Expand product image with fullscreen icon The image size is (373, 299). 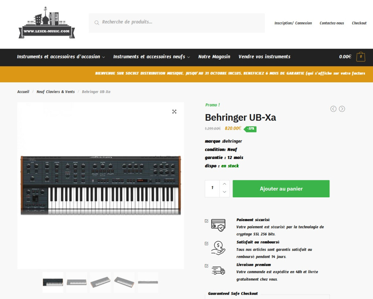174,111
